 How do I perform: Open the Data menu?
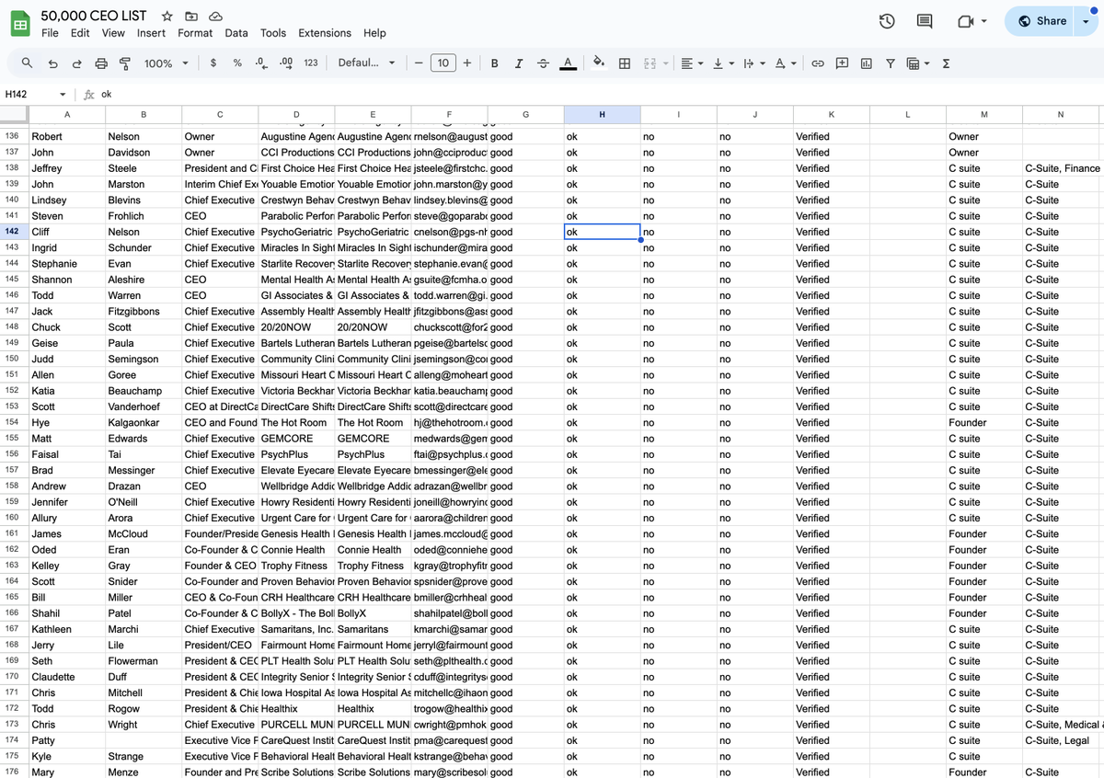click(236, 32)
